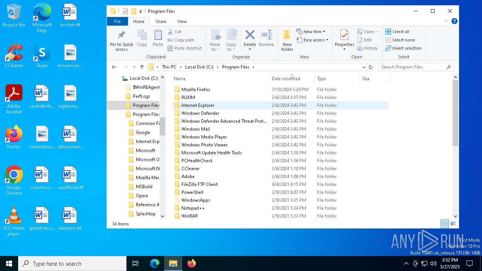Select Google folder in navigation tree
The height and width of the screenshot is (271, 482).
143,132
